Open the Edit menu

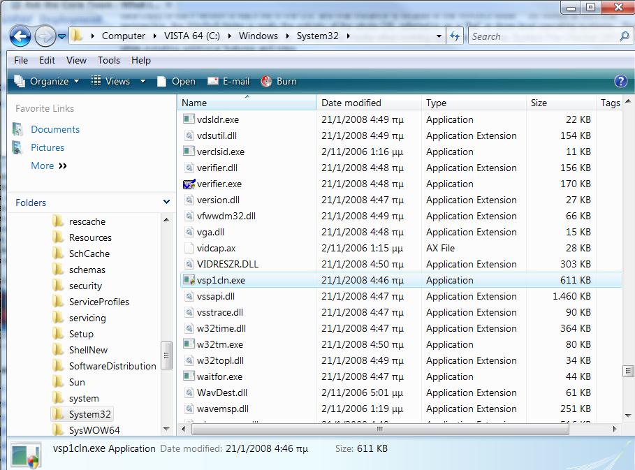coord(47,60)
